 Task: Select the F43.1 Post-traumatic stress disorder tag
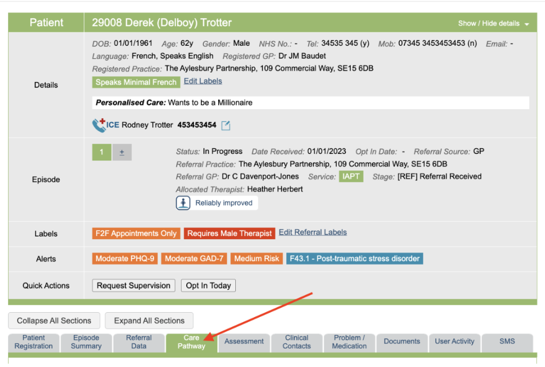tap(354, 259)
